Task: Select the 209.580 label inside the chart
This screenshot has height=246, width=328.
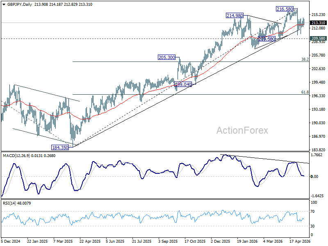Action: 267,39
